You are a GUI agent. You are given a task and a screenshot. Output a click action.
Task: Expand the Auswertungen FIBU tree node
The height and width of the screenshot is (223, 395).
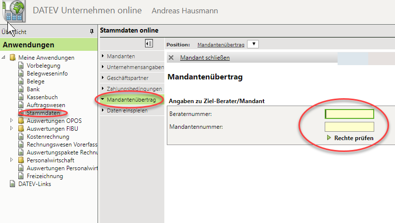11,128
